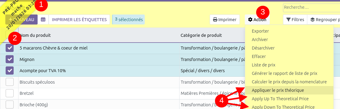Open the Filtres dropdown
Image resolution: width=340 pixels, height=109 pixels.
click(x=295, y=20)
